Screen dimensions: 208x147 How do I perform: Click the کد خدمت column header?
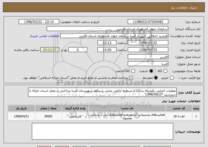(179, 108)
